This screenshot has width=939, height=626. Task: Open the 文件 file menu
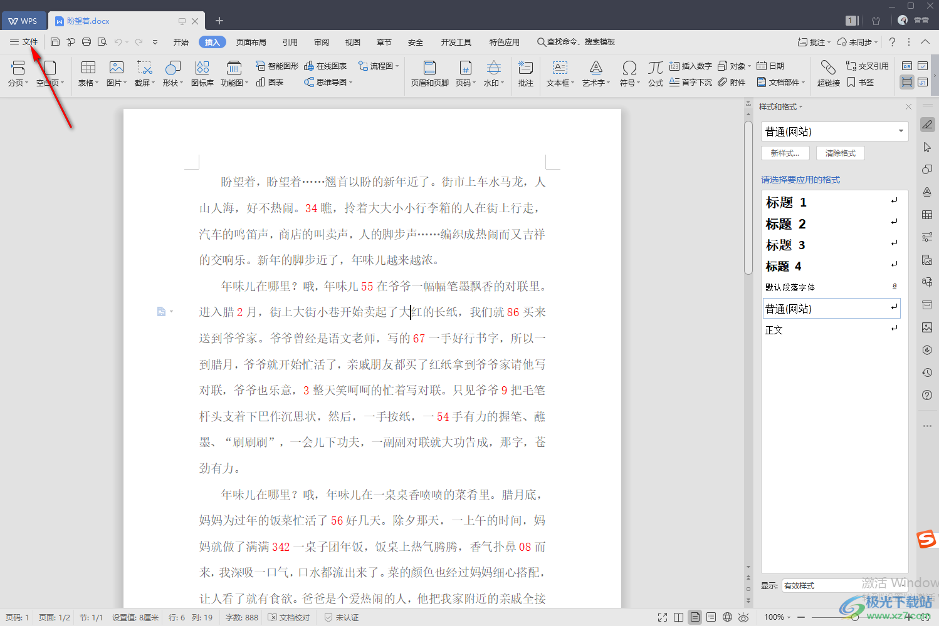pyautogui.click(x=24, y=42)
